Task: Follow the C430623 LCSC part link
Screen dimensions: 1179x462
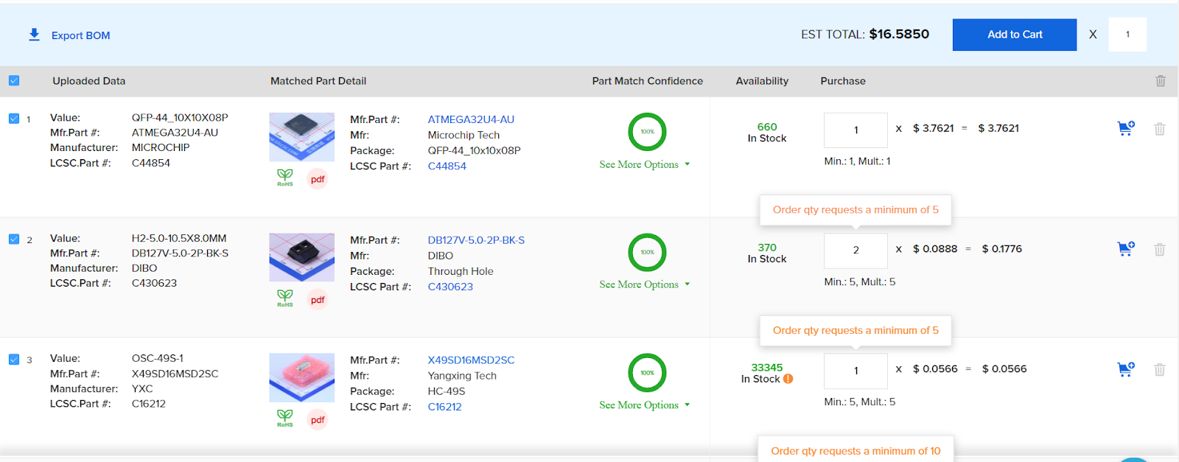Action: point(450,287)
